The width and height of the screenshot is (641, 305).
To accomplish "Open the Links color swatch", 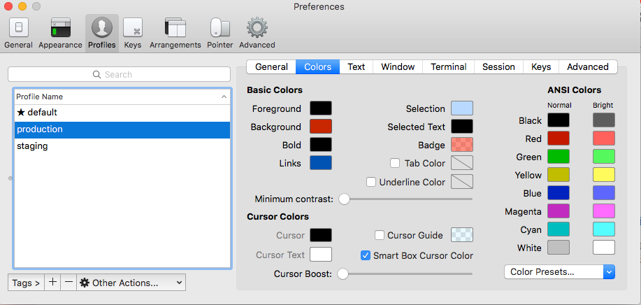I will (320, 163).
